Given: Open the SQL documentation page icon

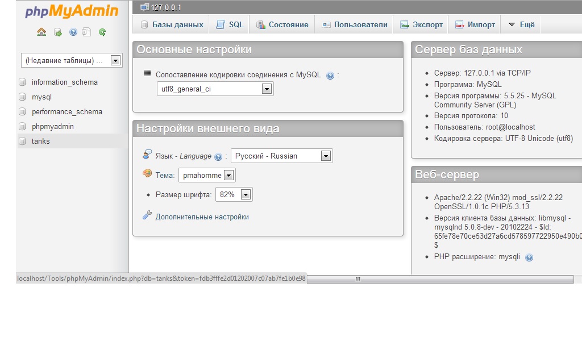Looking at the screenshot, I should tap(86, 32).
